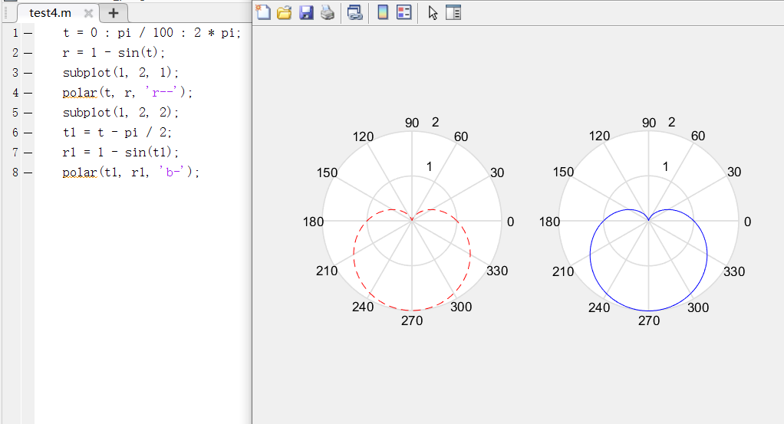Click the code 't1 = t - pi / 2;'
784x424 pixels.
point(117,133)
